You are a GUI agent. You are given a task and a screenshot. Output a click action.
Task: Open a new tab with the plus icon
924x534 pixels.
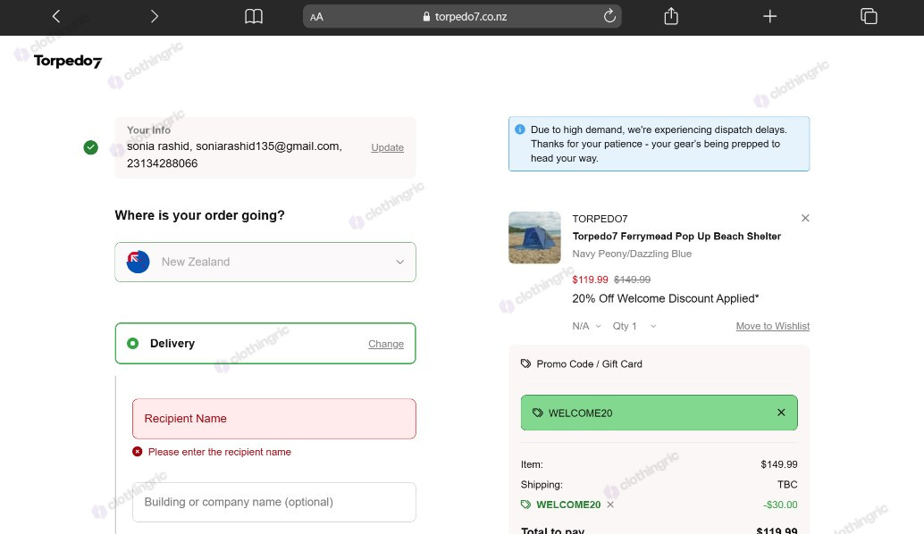769,16
